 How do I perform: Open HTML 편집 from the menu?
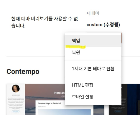[93, 85]
